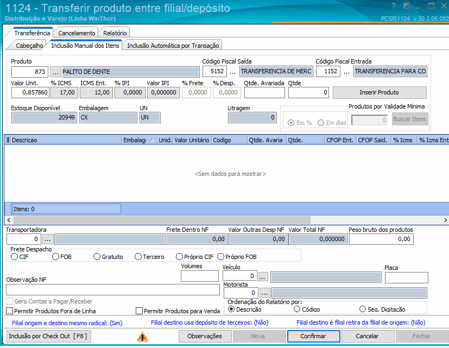Click the Cancelar button
This screenshot has height=348, width=449.
pos(367,336)
